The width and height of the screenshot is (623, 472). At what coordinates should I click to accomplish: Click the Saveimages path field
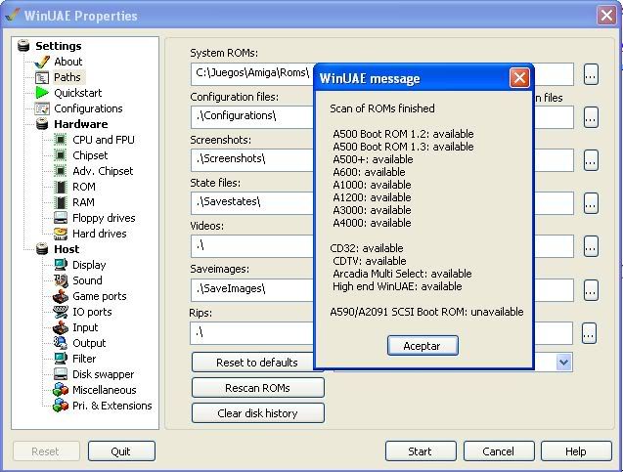point(252,290)
